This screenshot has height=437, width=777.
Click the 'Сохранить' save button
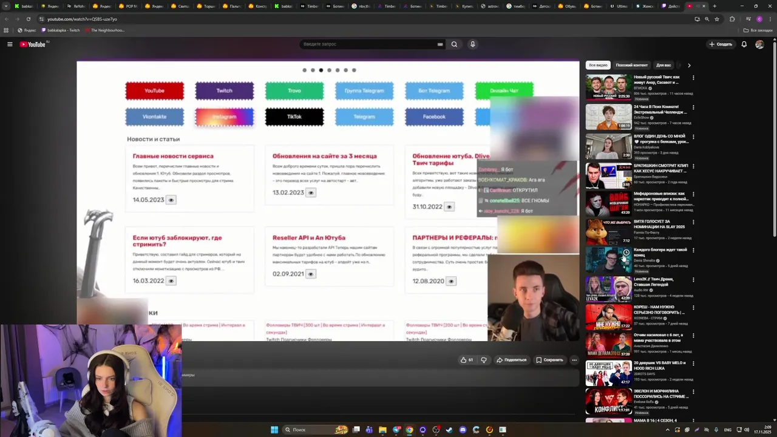click(x=549, y=360)
